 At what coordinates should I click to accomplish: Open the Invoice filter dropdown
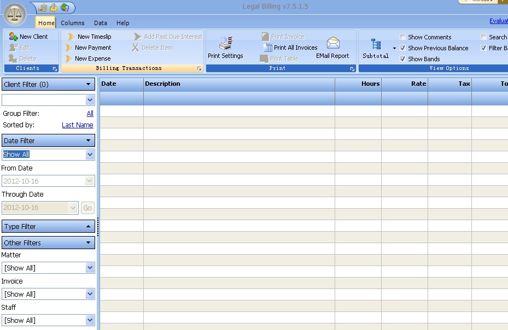(x=90, y=294)
